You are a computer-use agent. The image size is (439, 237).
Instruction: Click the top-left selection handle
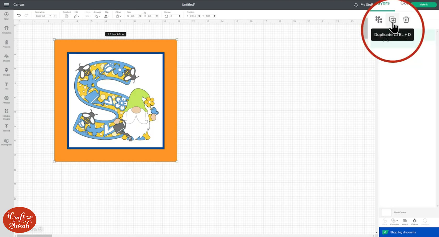(x=54, y=40)
